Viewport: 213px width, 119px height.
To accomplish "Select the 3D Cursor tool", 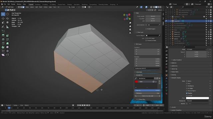I will click(7, 14).
